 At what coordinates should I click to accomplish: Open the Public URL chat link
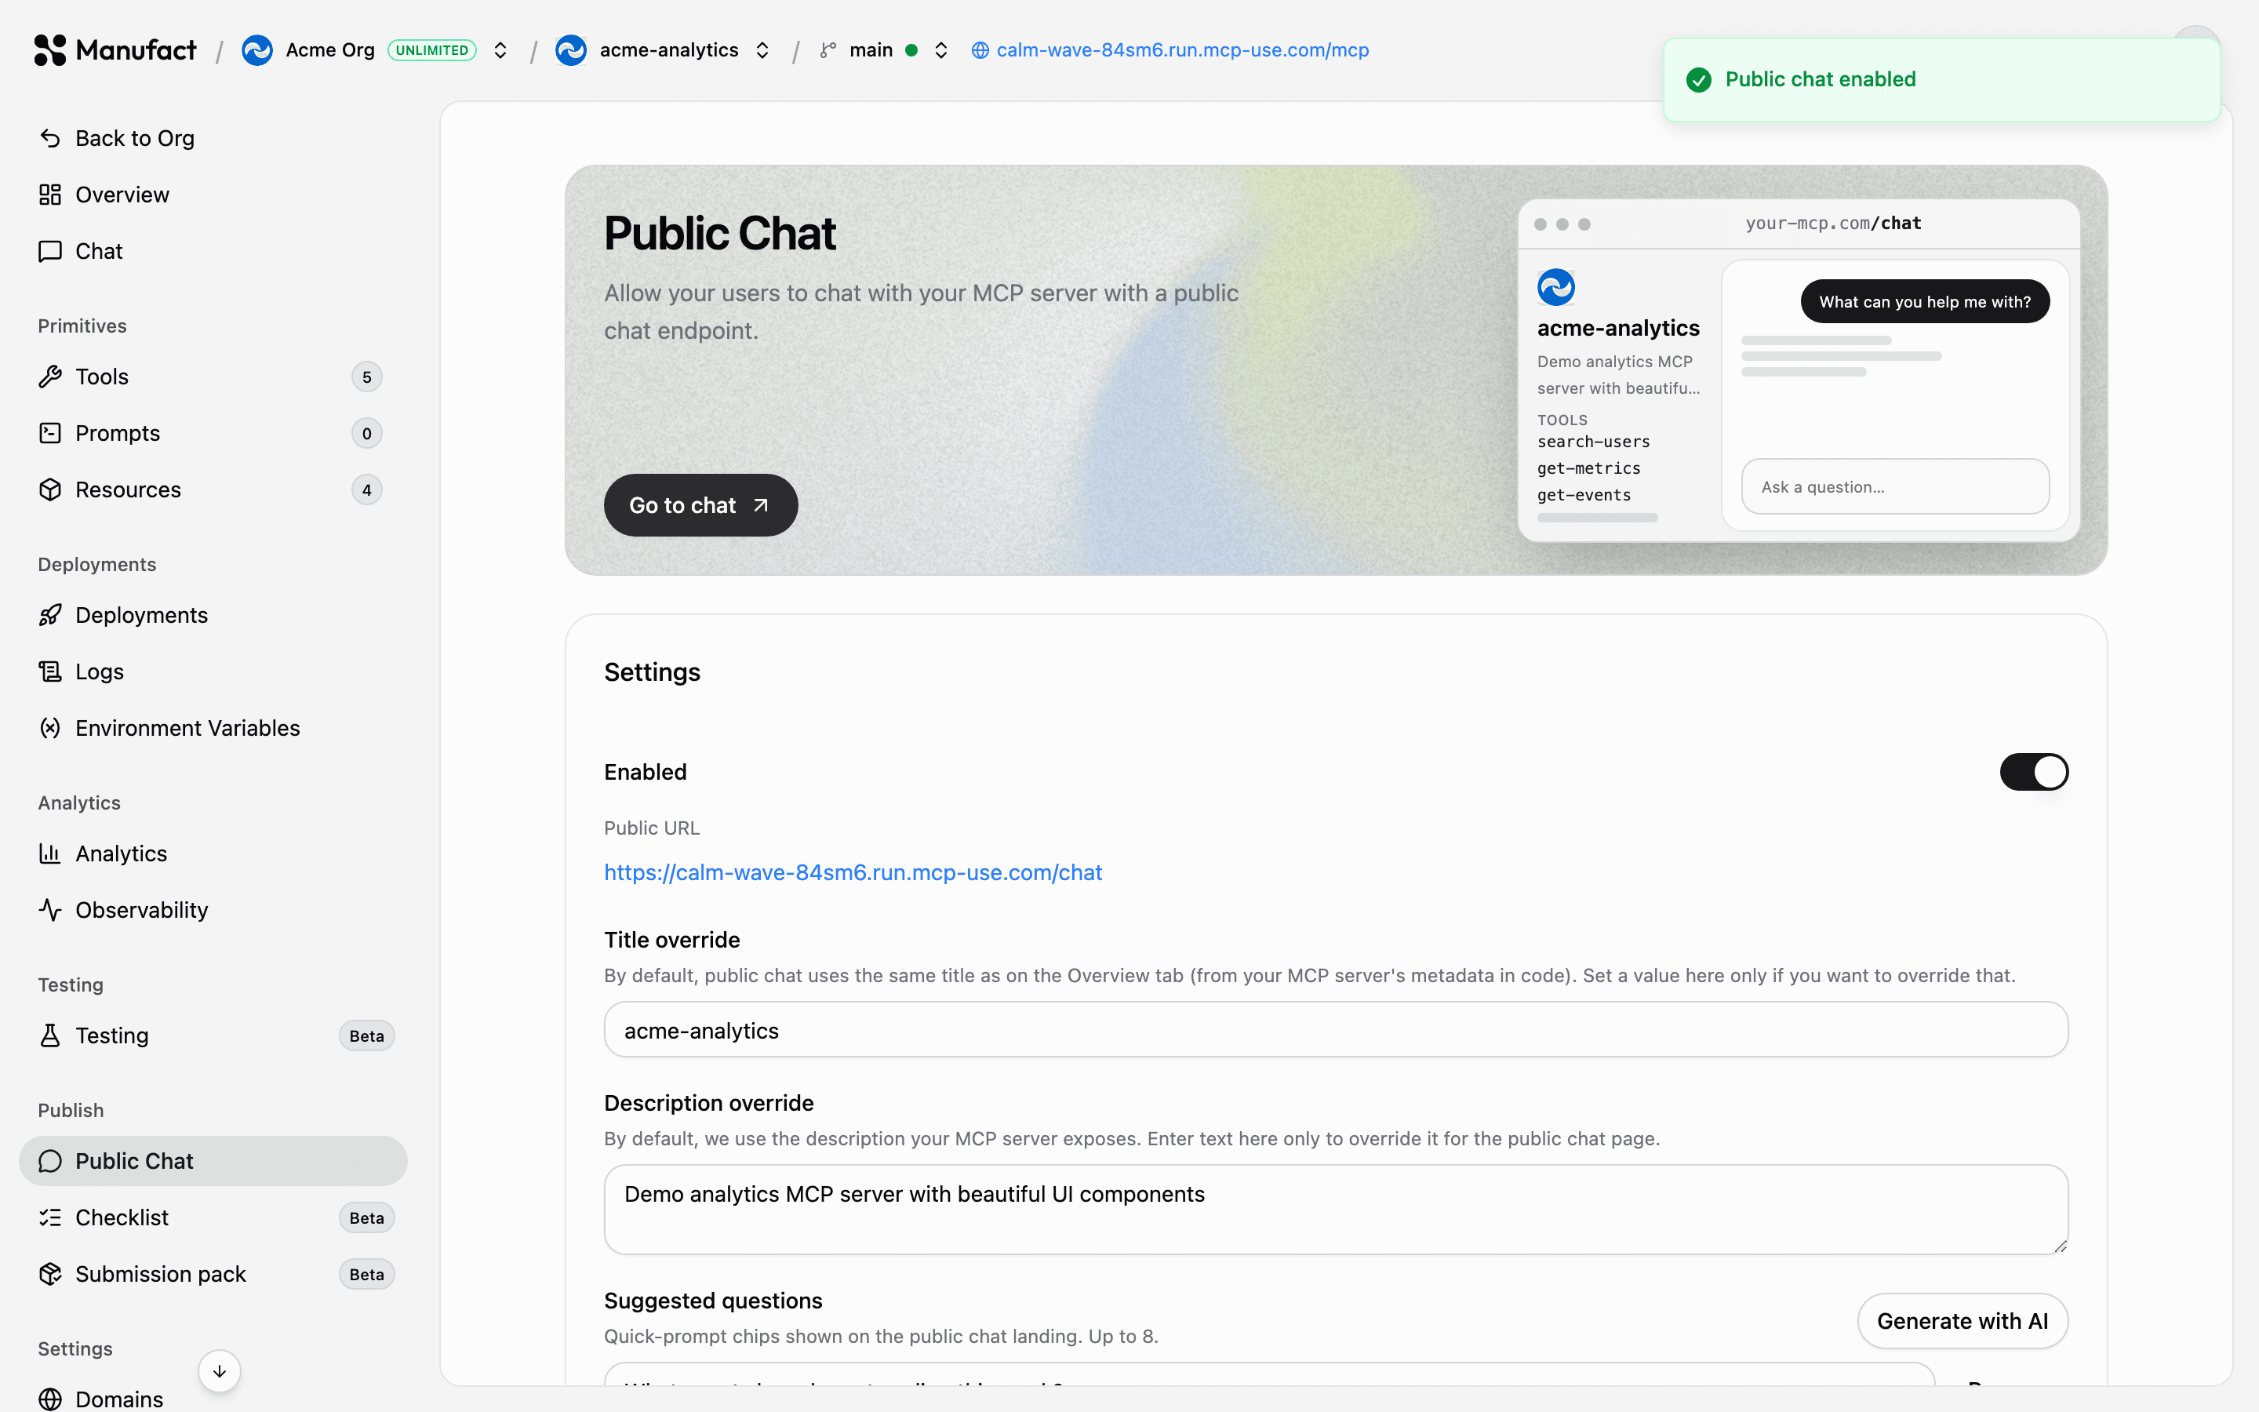tap(853, 872)
